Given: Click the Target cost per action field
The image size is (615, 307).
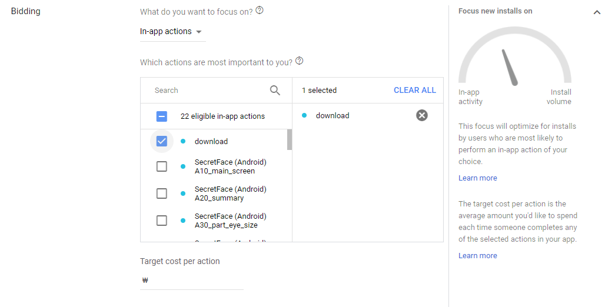Looking at the screenshot, I should (194, 281).
